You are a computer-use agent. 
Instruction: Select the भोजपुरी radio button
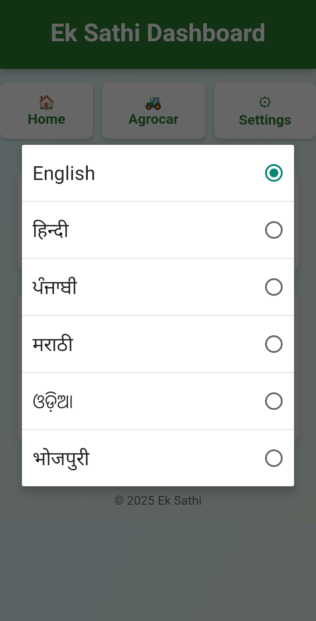click(x=274, y=458)
